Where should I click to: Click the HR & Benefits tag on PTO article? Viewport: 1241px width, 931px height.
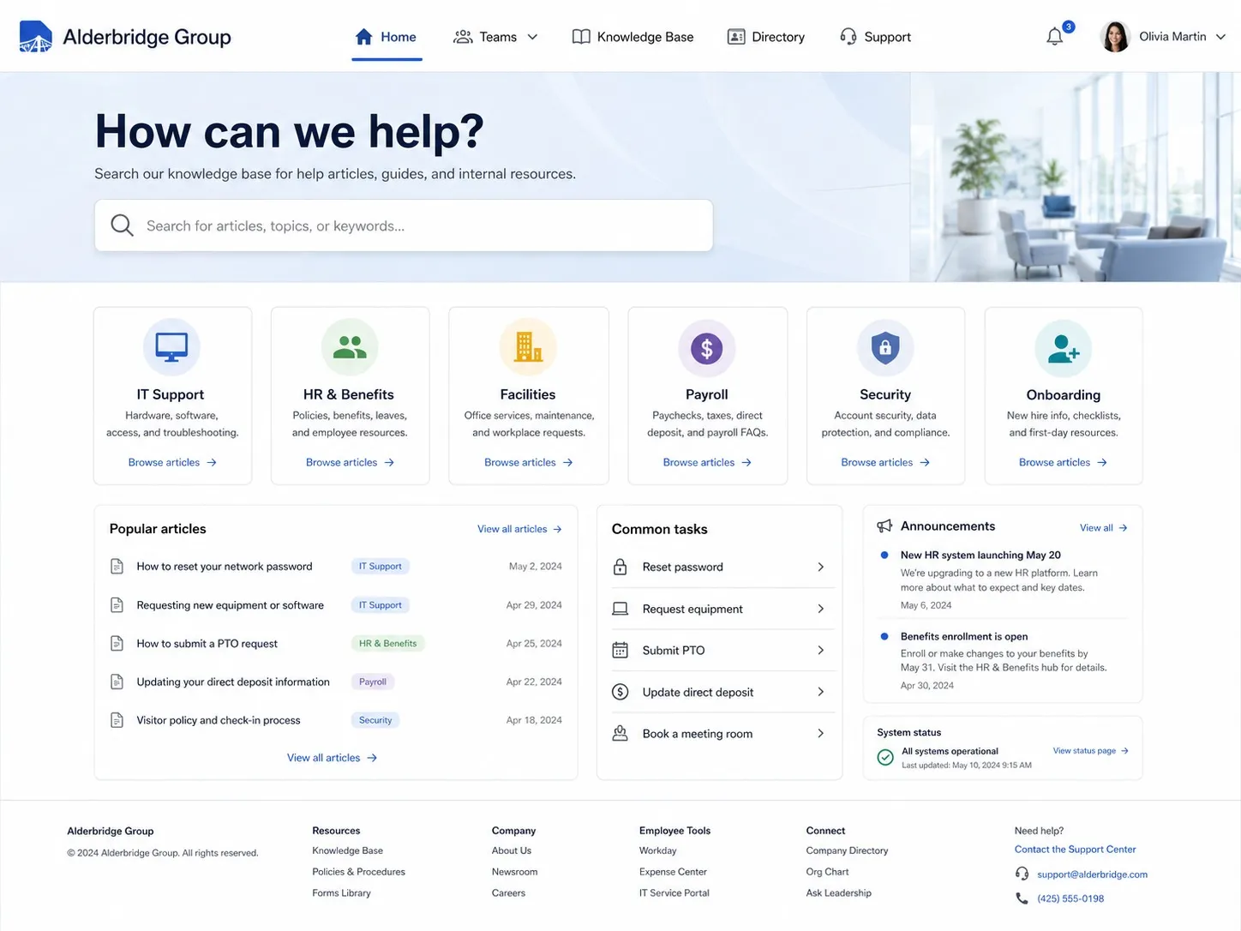click(387, 643)
